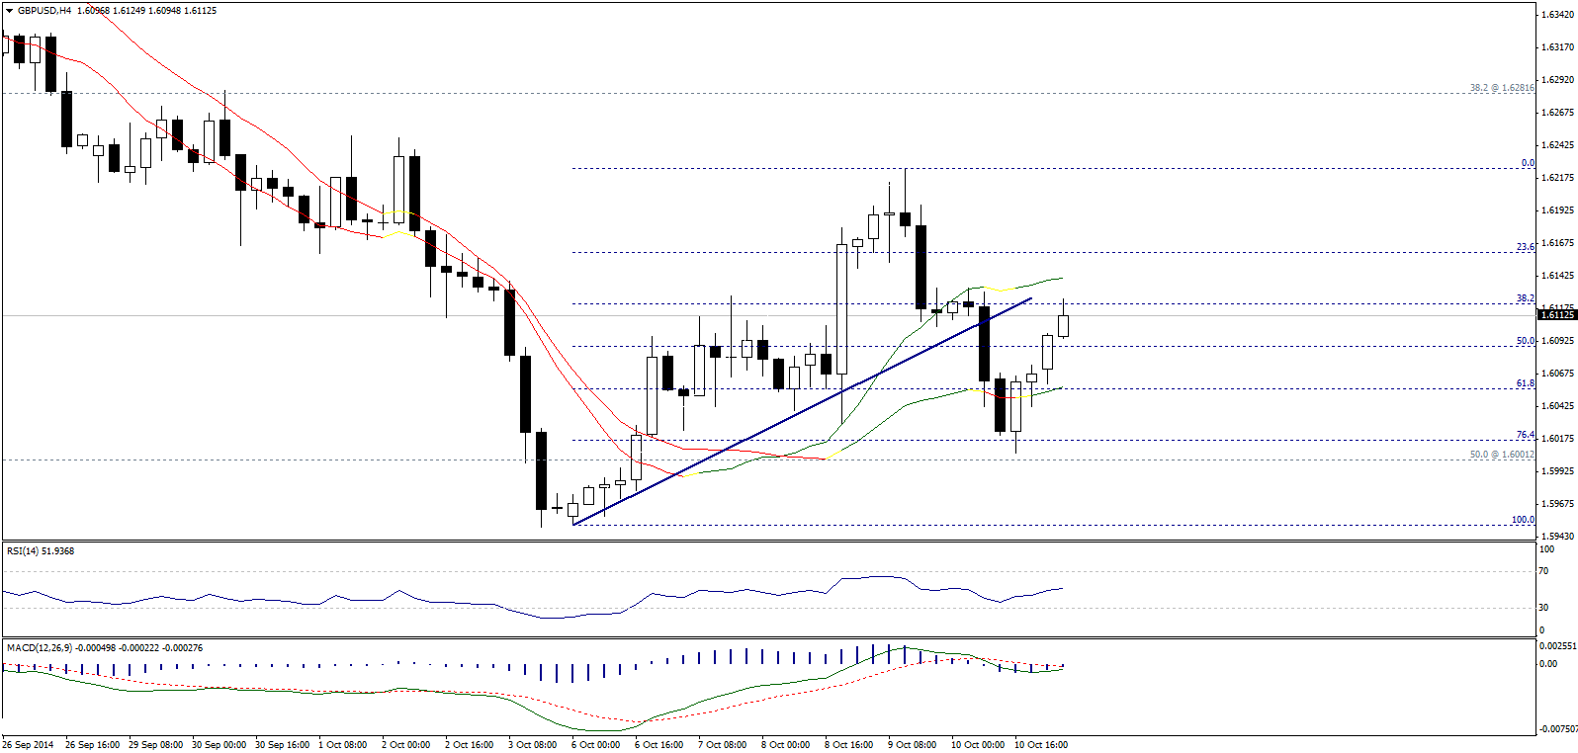Click the 1.62675 price axis value
Image resolution: width=1578 pixels, height=753 pixels.
1557,112
